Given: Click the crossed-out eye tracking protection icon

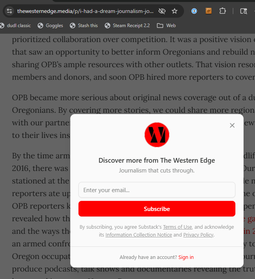Looking at the screenshot, I should click(162, 11).
